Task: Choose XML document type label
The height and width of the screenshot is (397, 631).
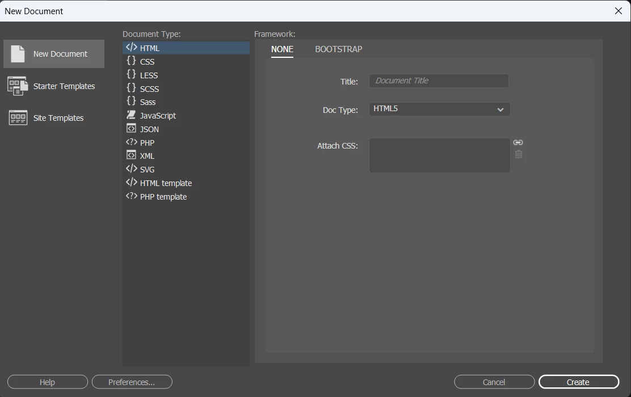Action: (148, 156)
